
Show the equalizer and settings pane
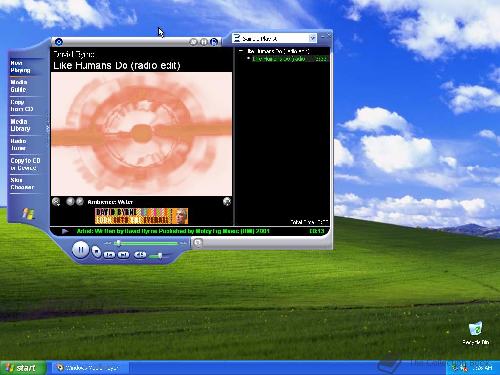pos(204,42)
